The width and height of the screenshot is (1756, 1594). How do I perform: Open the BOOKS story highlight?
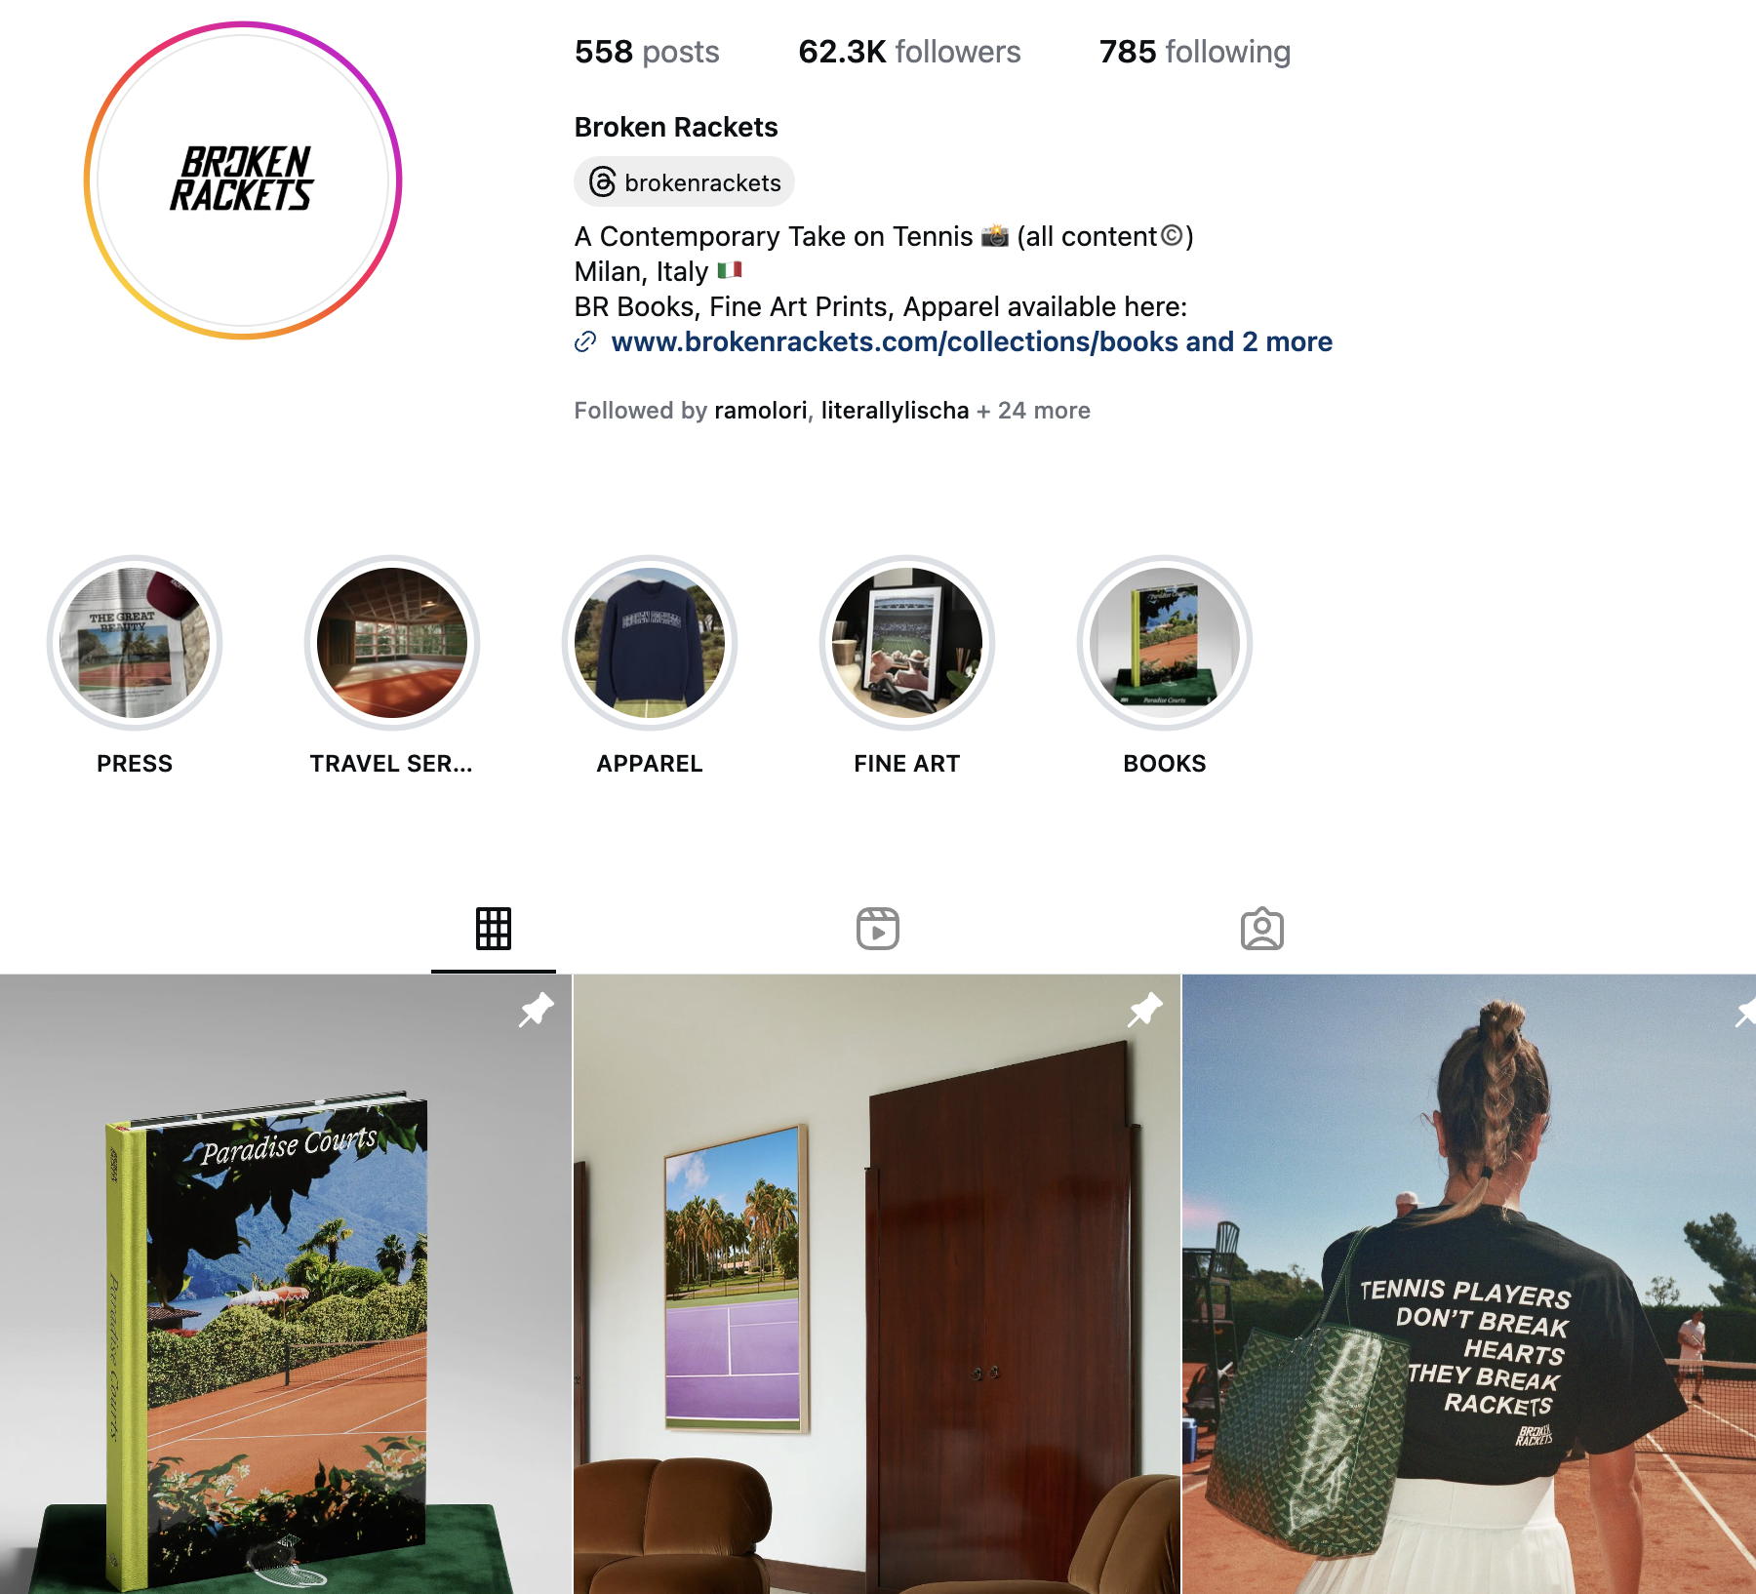click(1165, 643)
